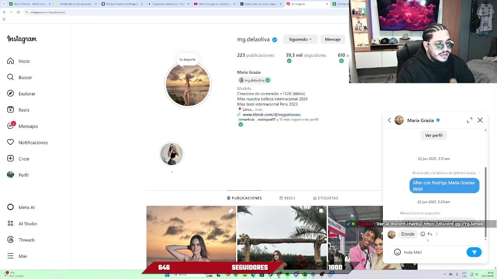Switch to the ETIQUETAS tab
The image size is (497, 279).
325,198
